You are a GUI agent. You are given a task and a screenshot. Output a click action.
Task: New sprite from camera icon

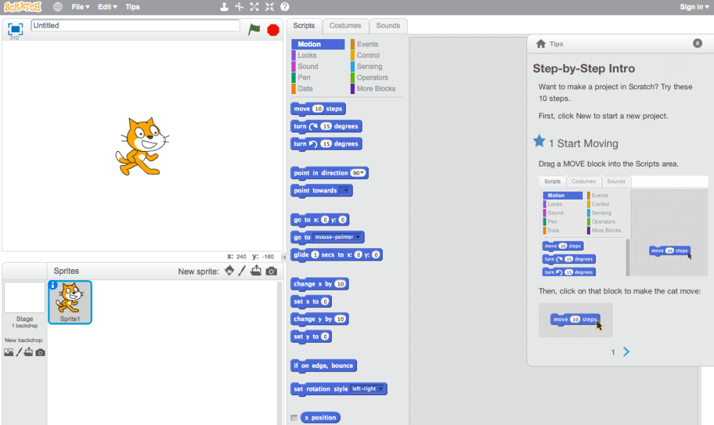coord(271,271)
